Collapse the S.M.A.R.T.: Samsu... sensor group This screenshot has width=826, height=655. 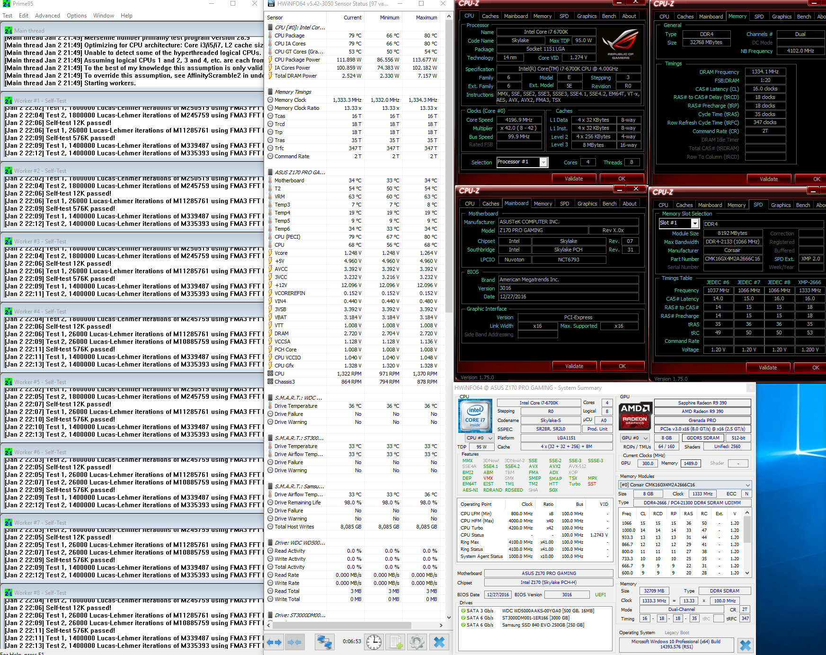[270, 486]
